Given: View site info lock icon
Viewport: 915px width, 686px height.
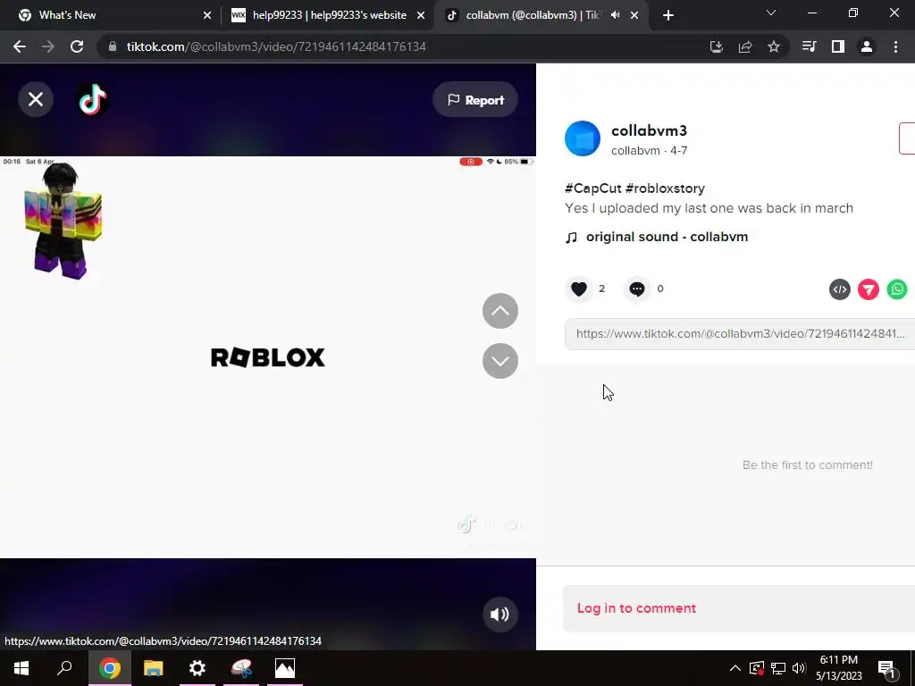Looking at the screenshot, I should click(113, 46).
